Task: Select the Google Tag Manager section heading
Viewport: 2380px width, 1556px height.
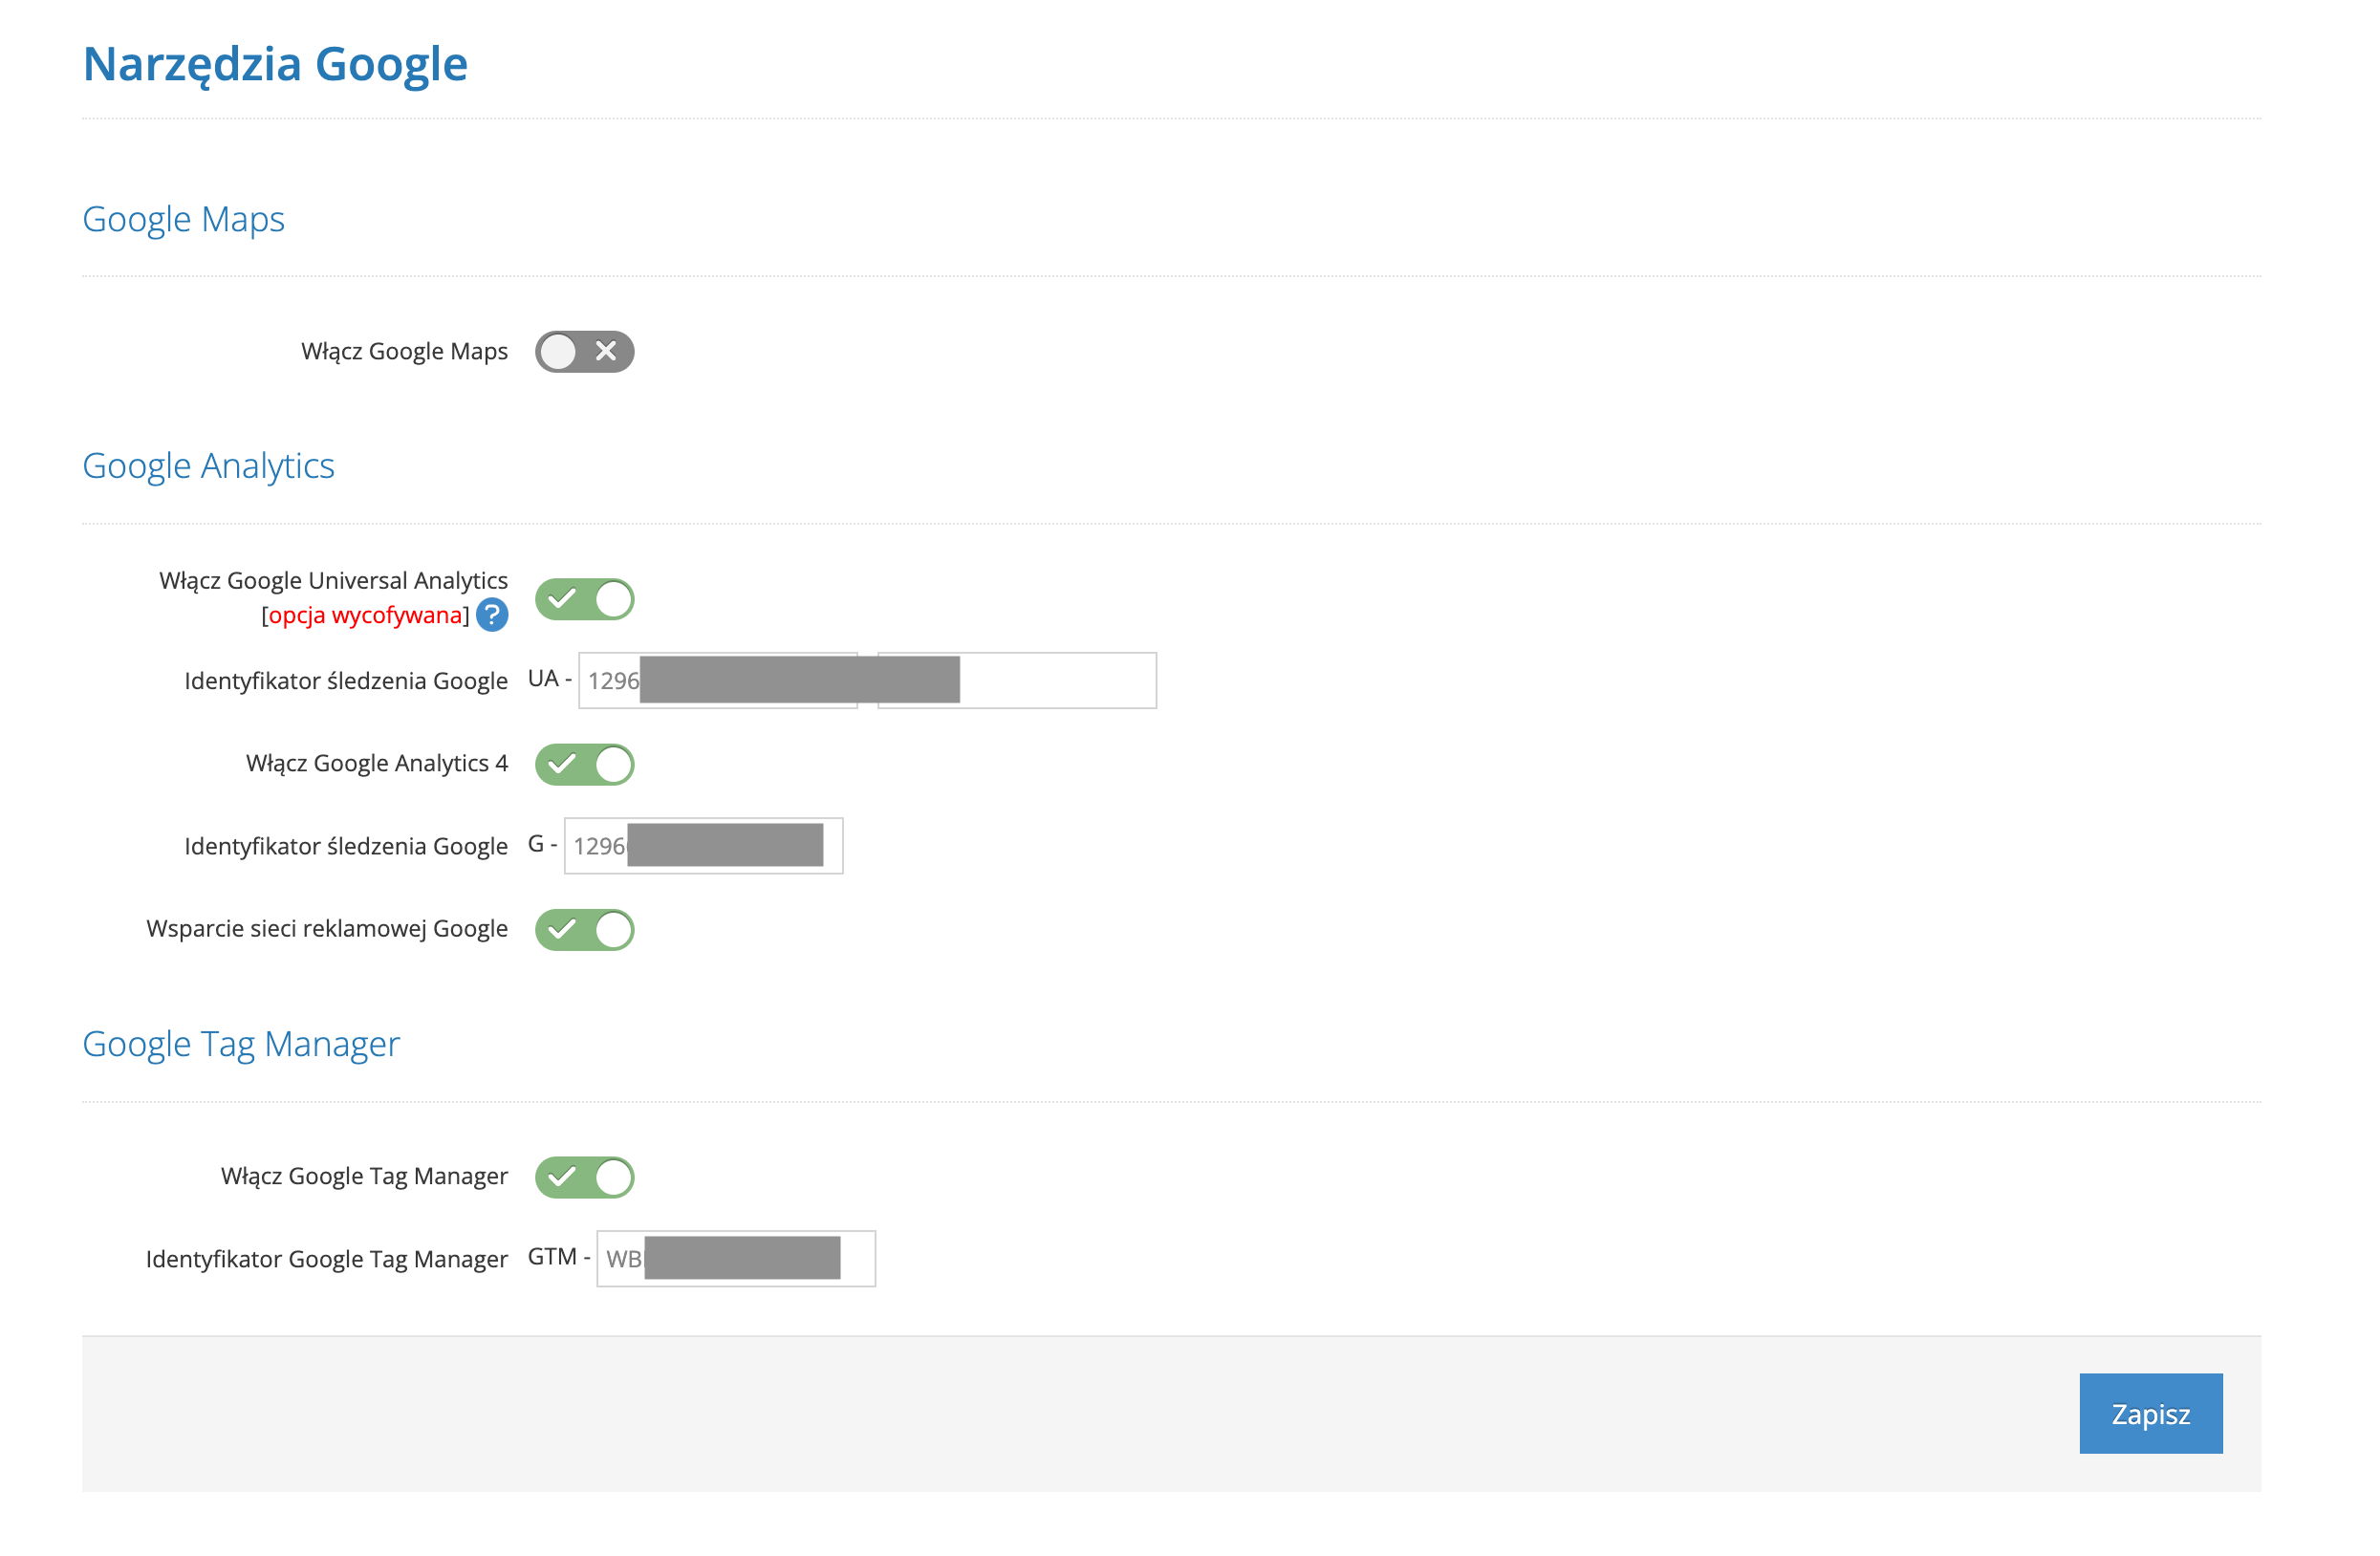Action: [241, 1044]
